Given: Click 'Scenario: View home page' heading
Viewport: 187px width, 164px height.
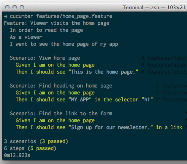Looking at the screenshot, I should tap(45, 58).
